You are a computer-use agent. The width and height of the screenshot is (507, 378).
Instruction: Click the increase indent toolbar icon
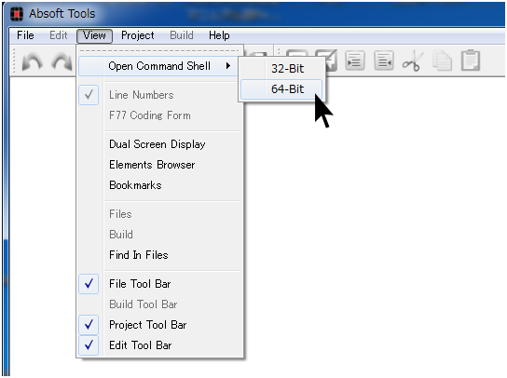pyautogui.click(x=355, y=61)
